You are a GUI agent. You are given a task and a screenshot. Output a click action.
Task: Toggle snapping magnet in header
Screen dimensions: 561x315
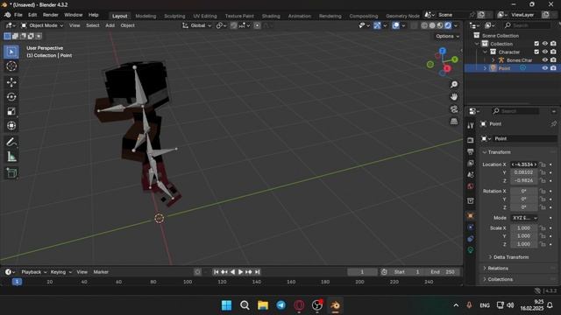(234, 25)
